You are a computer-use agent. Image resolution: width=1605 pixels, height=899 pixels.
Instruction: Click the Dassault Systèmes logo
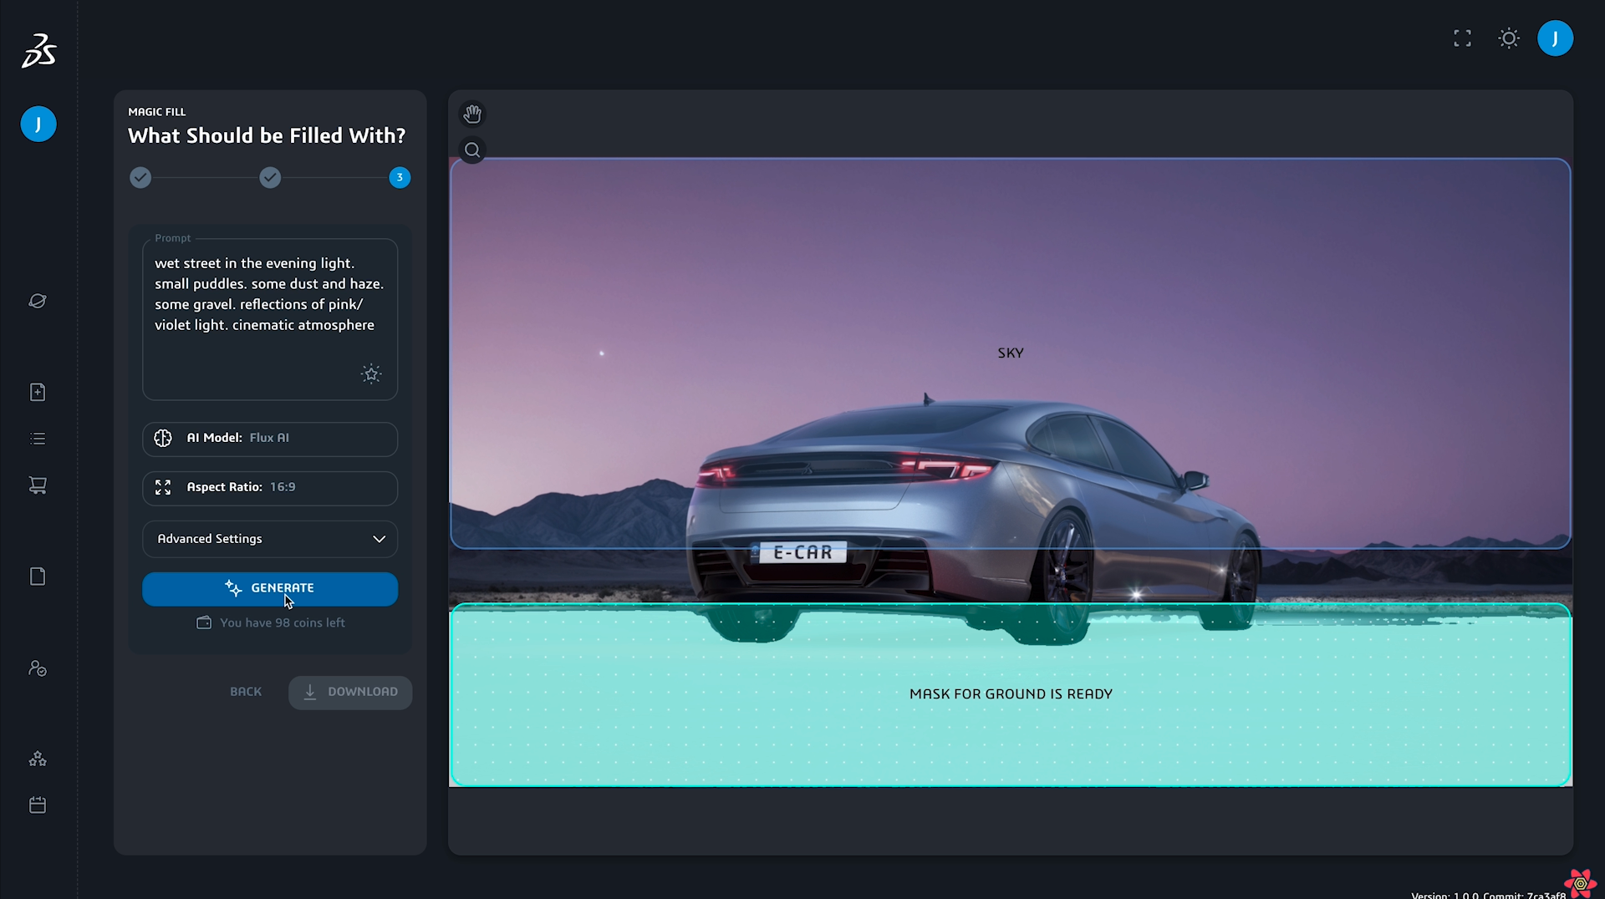click(38, 51)
